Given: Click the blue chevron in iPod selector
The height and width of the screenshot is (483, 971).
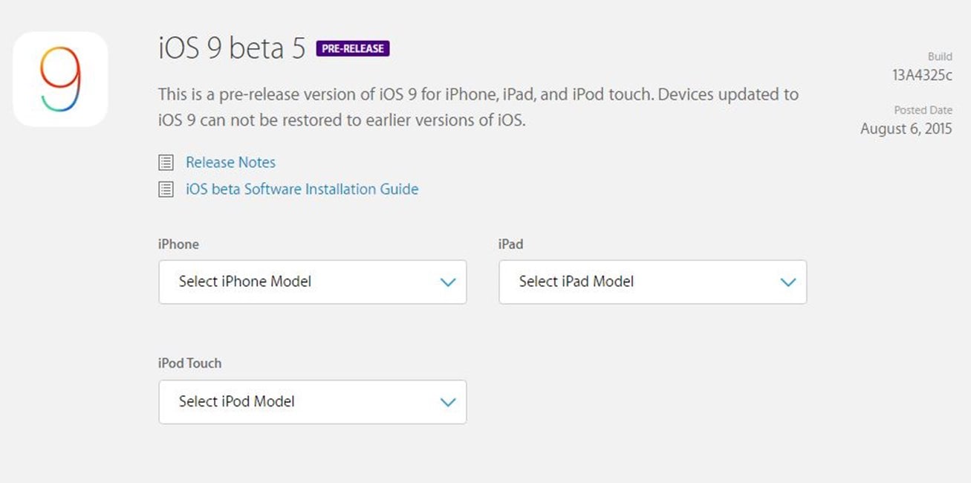Looking at the screenshot, I should coord(447,403).
